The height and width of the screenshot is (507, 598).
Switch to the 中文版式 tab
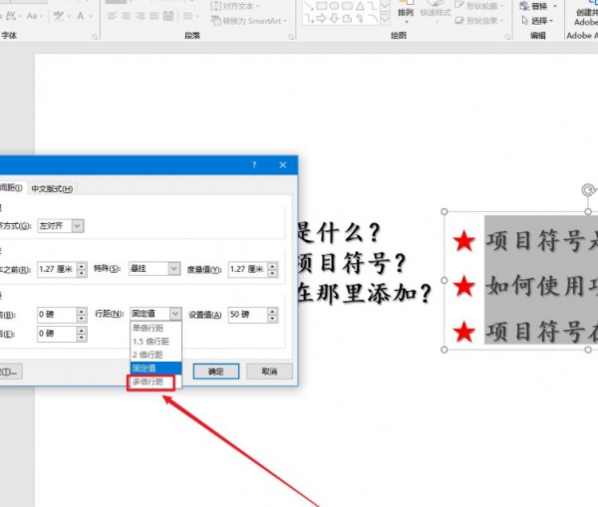[53, 189]
